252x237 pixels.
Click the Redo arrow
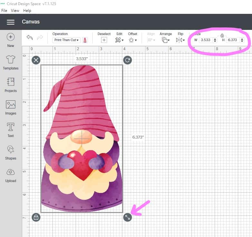pyautogui.click(x=40, y=37)
